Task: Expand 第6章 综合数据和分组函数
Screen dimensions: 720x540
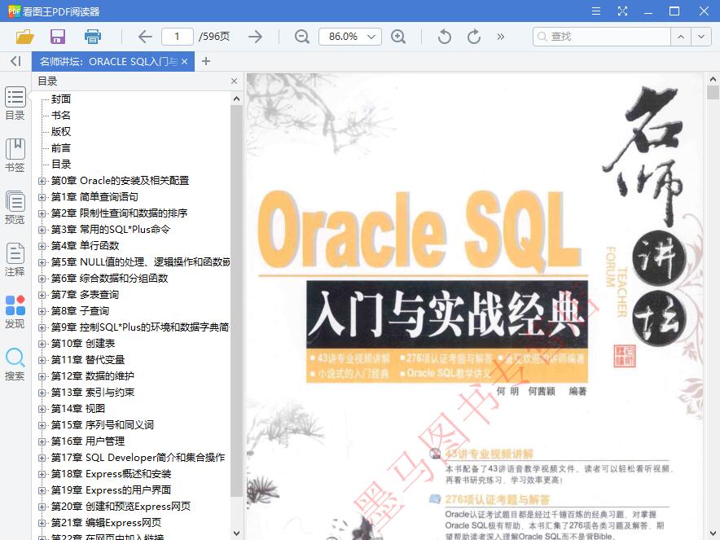Action: point(42,279)
